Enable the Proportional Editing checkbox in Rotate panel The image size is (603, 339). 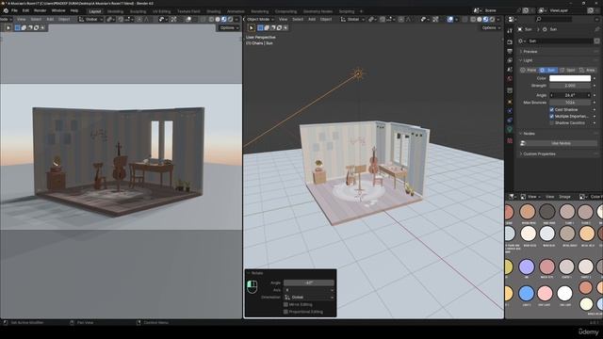tap(285, 312)
